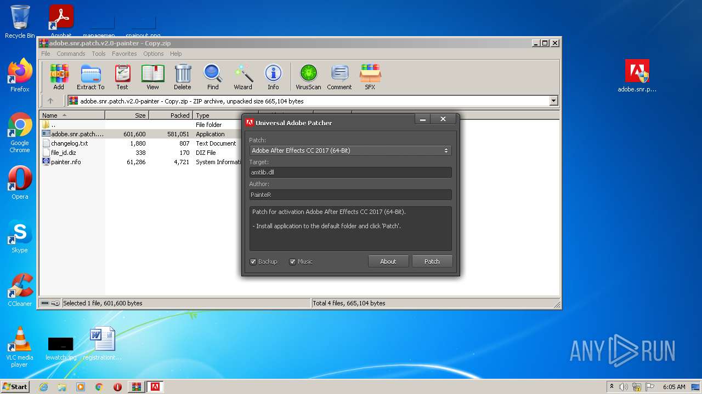Open the lewatch.jpg desktop file

[61, 349]
